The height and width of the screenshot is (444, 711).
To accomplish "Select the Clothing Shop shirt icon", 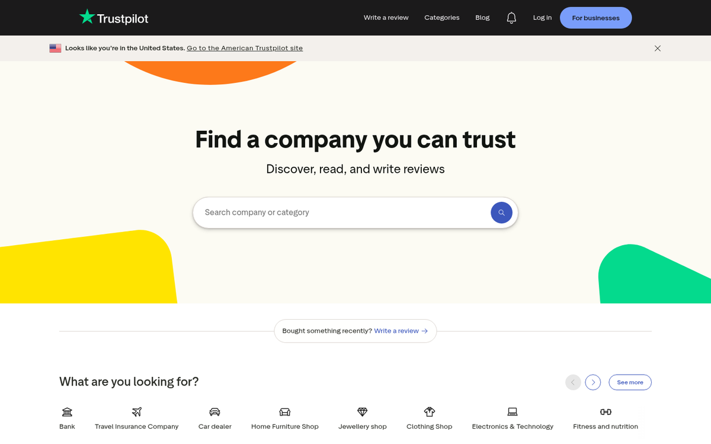I will coord(429,411).
